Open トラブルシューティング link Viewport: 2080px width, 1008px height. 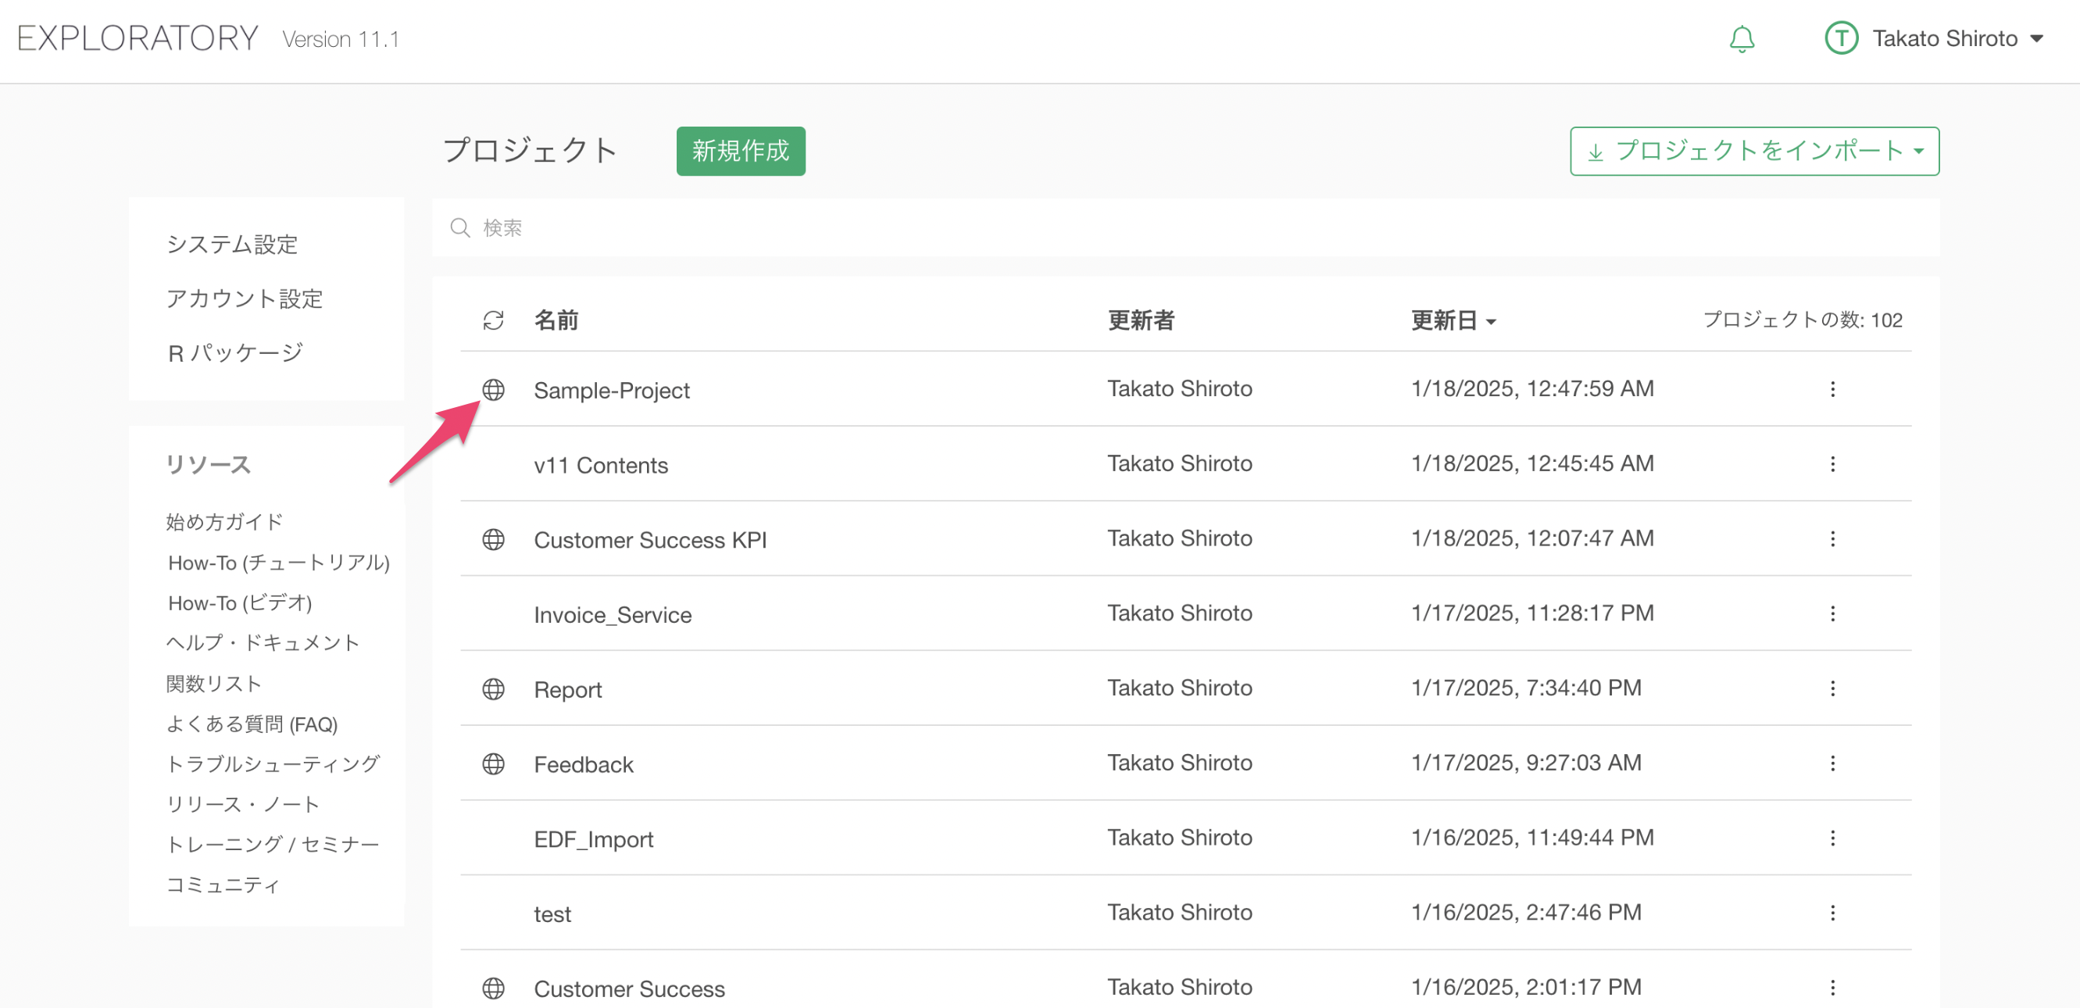click(273, 763)
